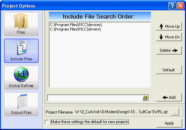Click into the new include path input field
Viewport: 186px width, 130px height.
[95, 98]
